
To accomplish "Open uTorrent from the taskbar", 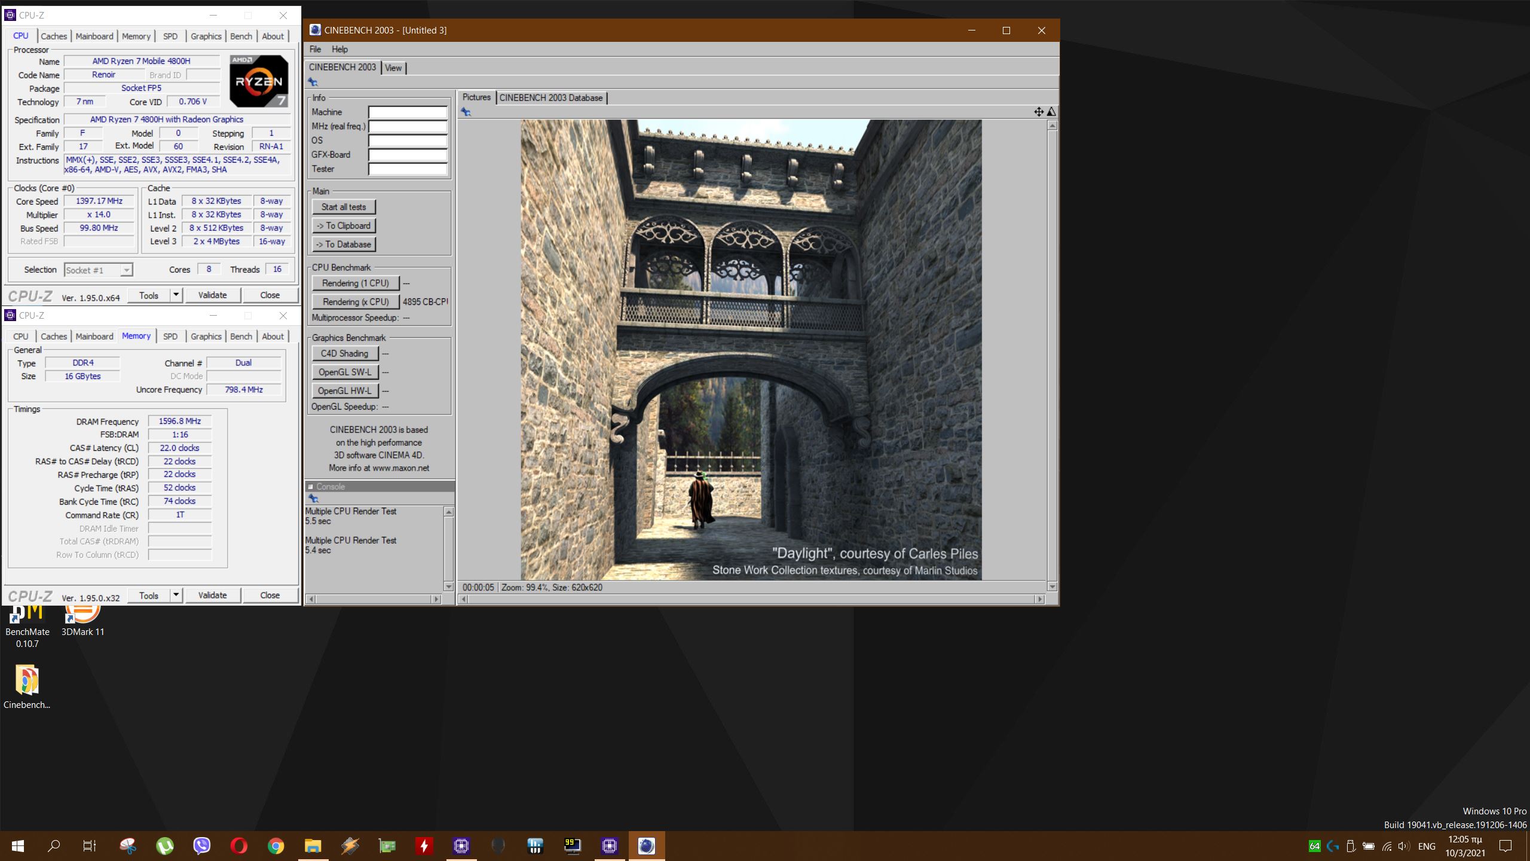I will coord(164,846).
